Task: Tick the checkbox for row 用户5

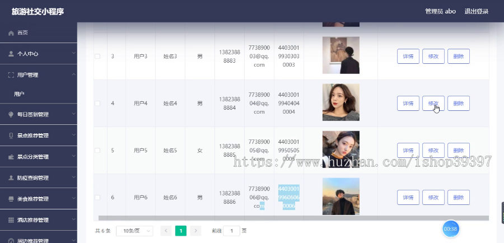Action: (x=97, y=151)
